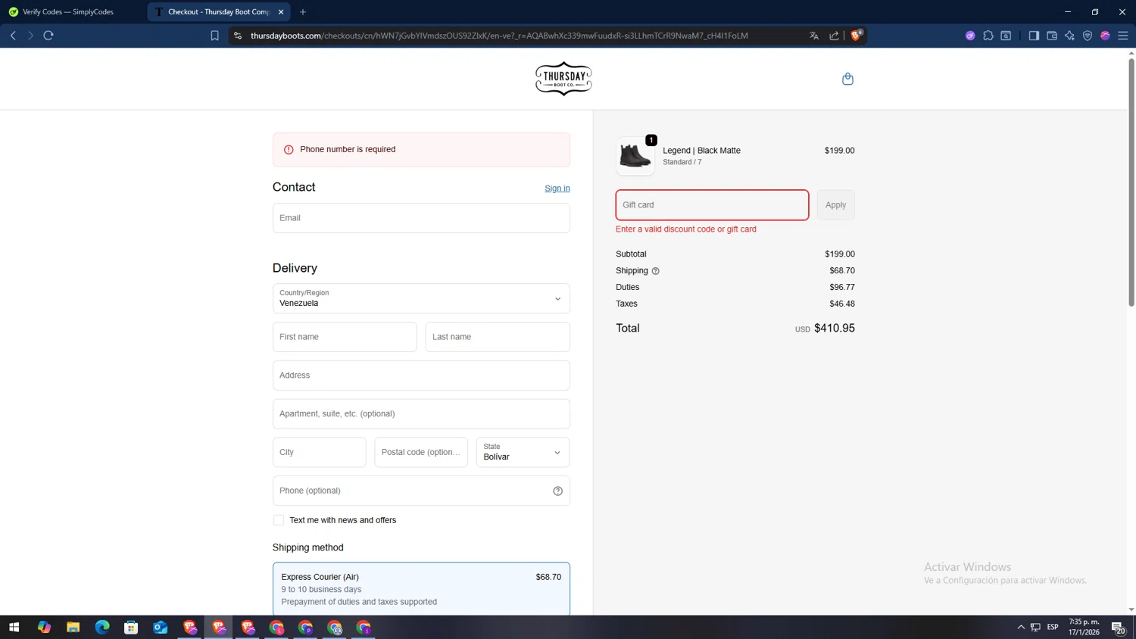Click the site info icon before URL
This screenshot has height=639, width=1136.
pyautogui.click(x=238, y=36)
